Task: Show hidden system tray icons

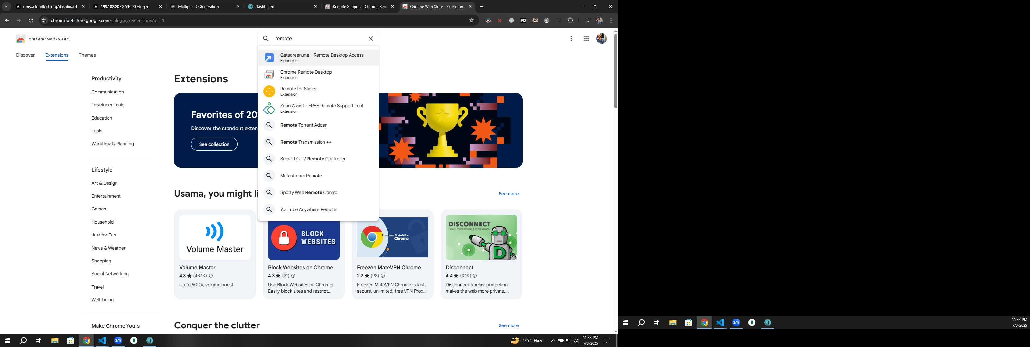Action: coord(553,341)
